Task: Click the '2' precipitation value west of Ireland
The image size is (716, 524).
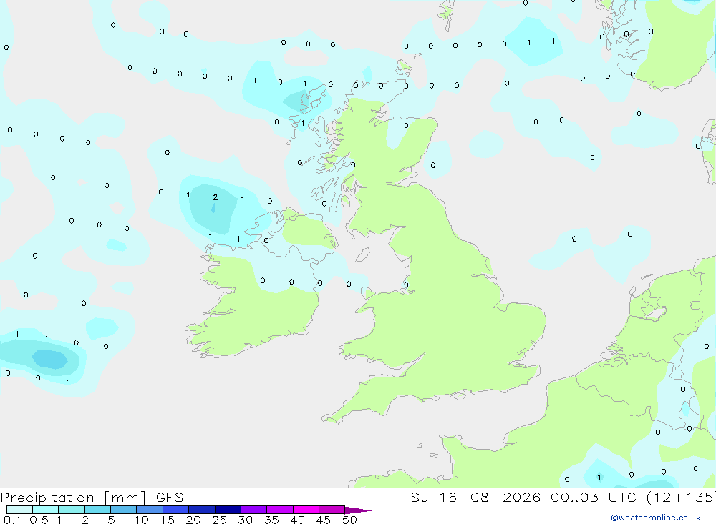Action: click(x=215, y=197)
